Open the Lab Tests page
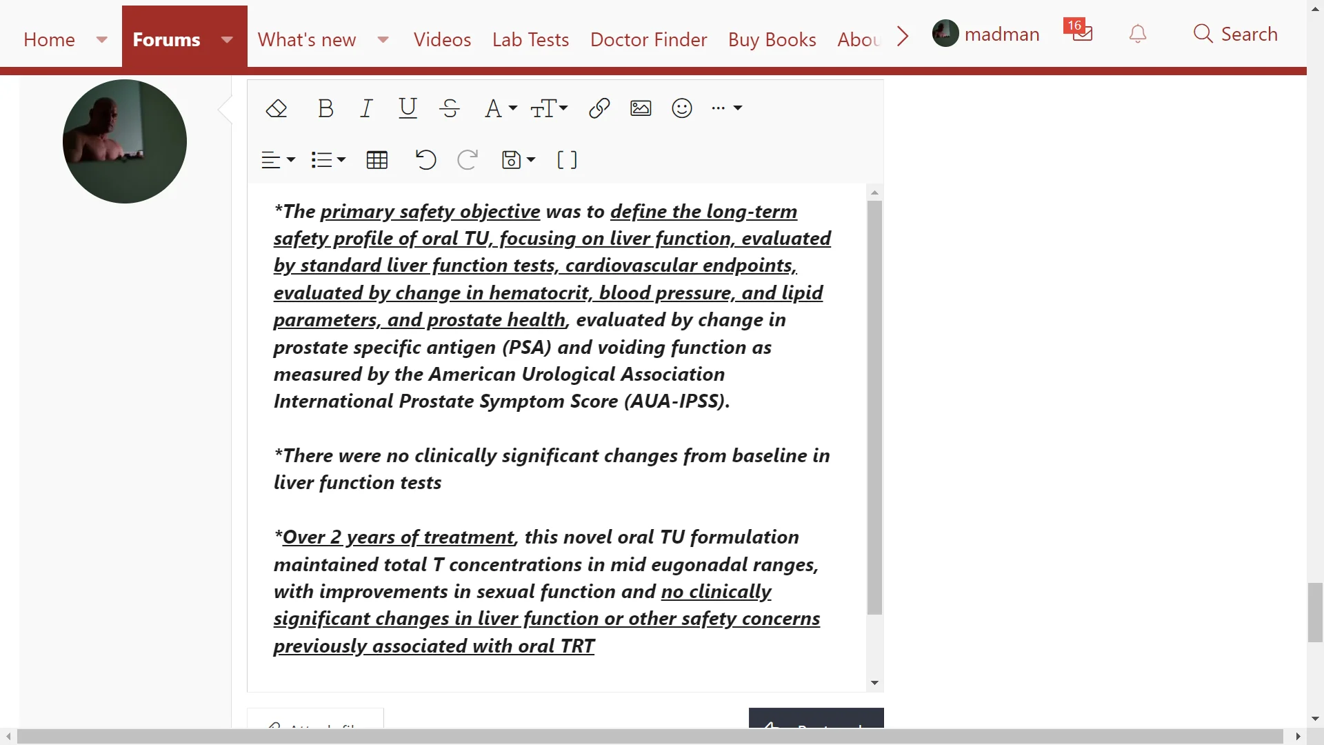1324x745 pixels. pos(530,39)
